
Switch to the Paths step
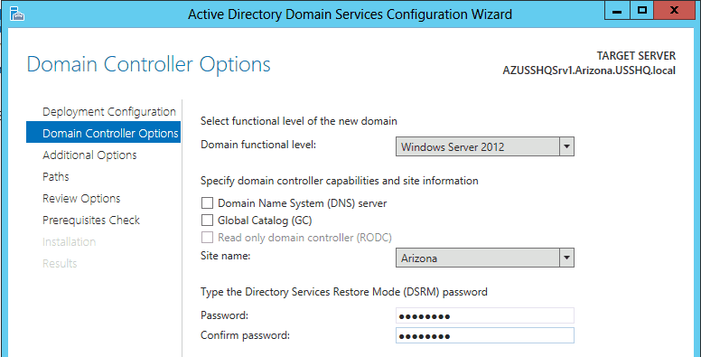click(x=56, y=177)
